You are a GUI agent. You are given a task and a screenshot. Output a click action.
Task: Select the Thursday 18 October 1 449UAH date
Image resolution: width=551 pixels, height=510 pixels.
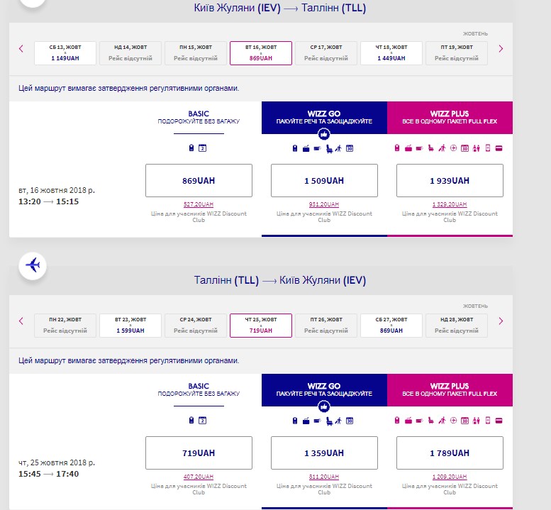pyautogui.click(x=391, y=53)
